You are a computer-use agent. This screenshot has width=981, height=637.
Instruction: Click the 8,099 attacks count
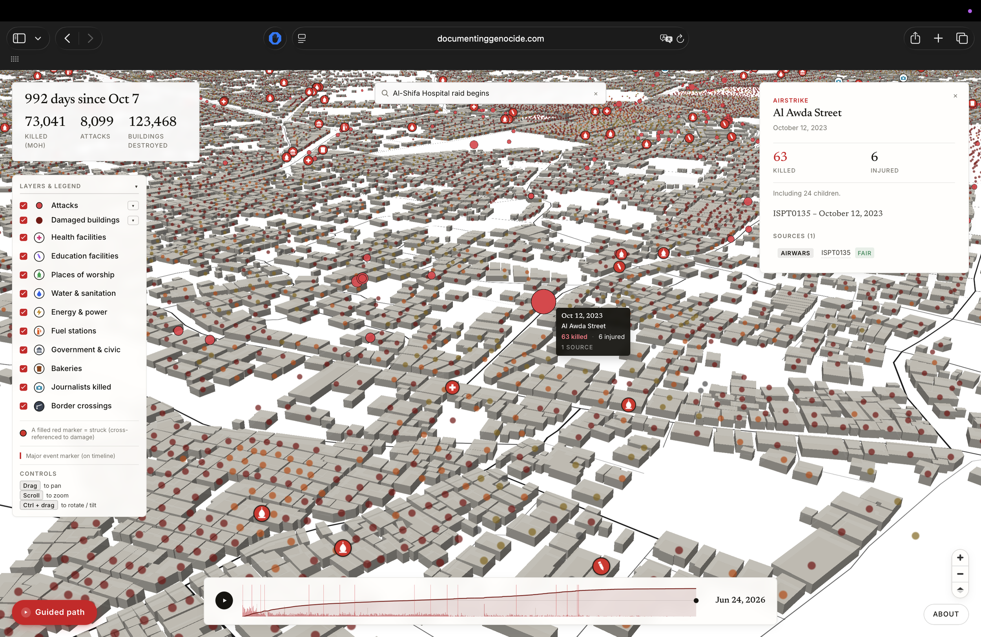click(97, 121)
